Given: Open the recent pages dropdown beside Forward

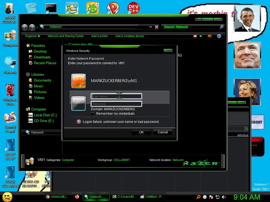Looking at the screenshot, I should click(37, 27).
